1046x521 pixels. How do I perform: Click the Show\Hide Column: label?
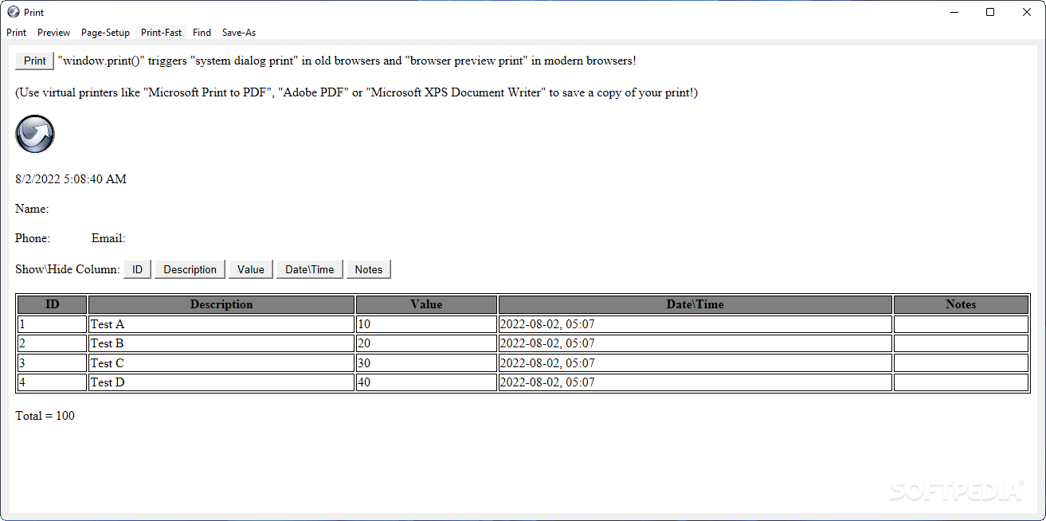[x=68, y=269]
